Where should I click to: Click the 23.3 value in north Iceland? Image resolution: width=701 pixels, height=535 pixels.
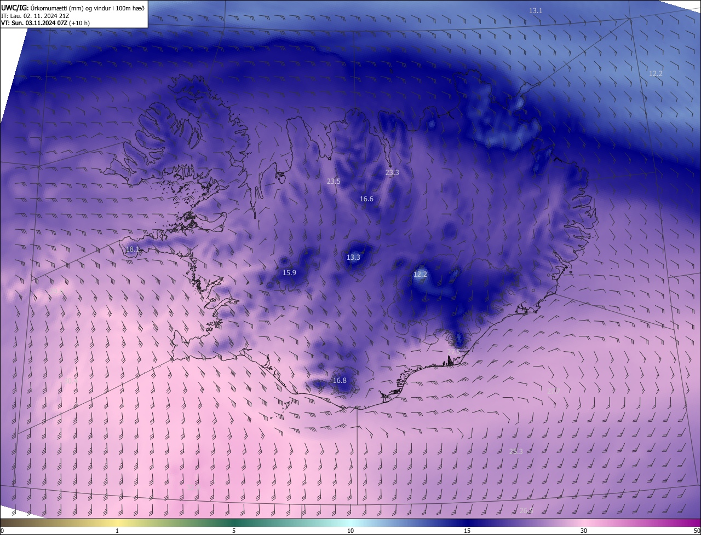(x=392, y=172)
